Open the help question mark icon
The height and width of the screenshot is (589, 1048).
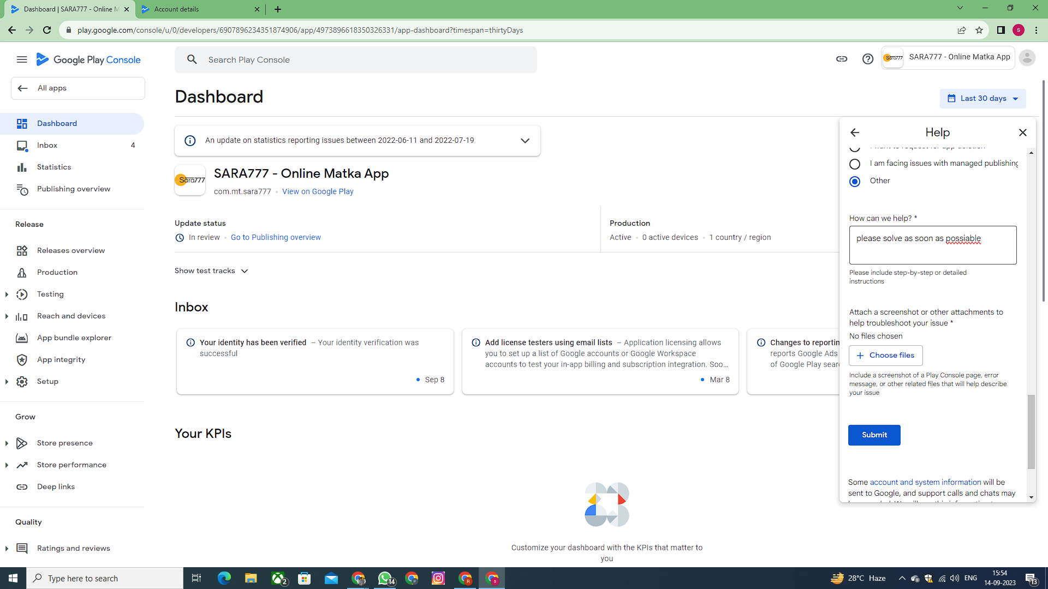point(868,59)
